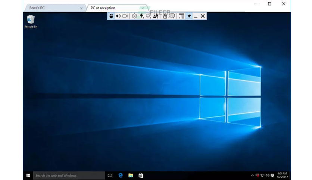The height and width of the screenshot is (180, 312).
Task: Minimize the floating session toolbar
Action: 196,16
